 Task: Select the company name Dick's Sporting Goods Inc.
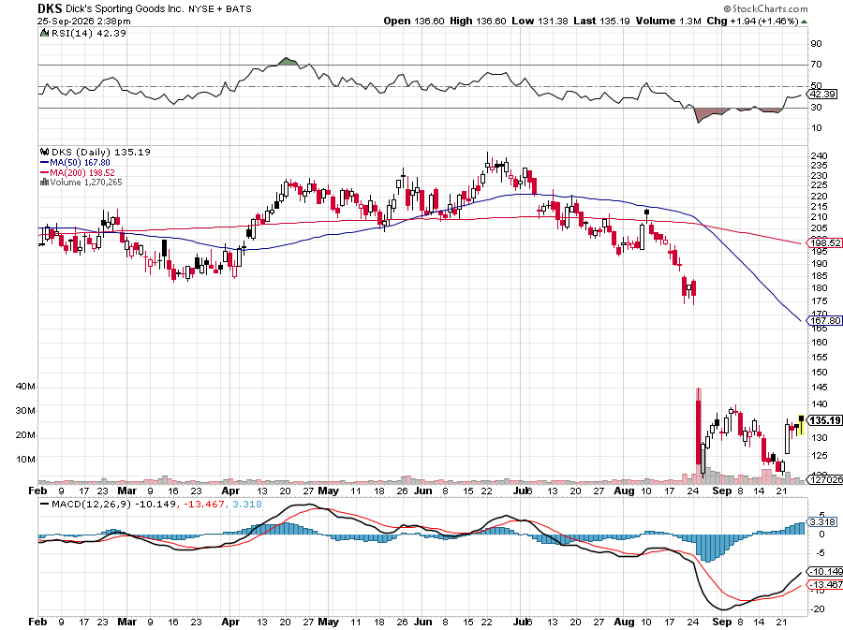[x=125, y=9]
